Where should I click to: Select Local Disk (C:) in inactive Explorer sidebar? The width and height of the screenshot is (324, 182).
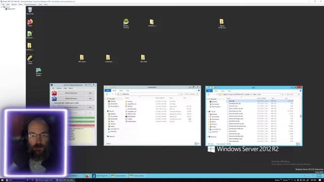(113, 129)
